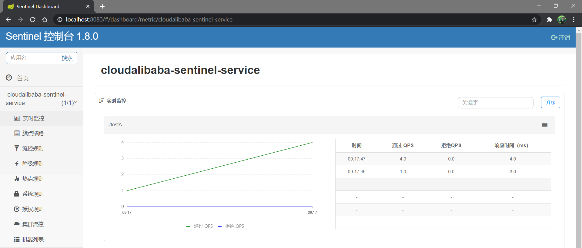
Task: Click the browser address bar URL
Action: point(149,19)
